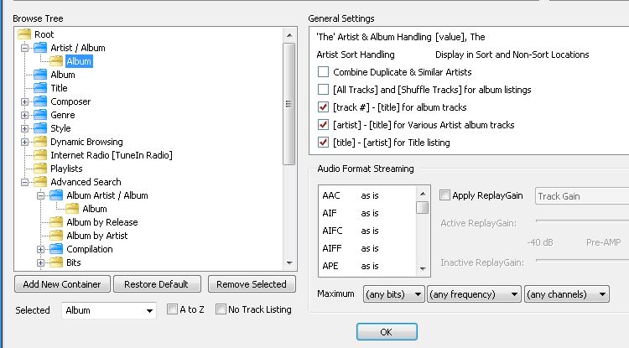Click the Genre folder icon
This screenshot has width=629, height=348.
tap(40, 115)
